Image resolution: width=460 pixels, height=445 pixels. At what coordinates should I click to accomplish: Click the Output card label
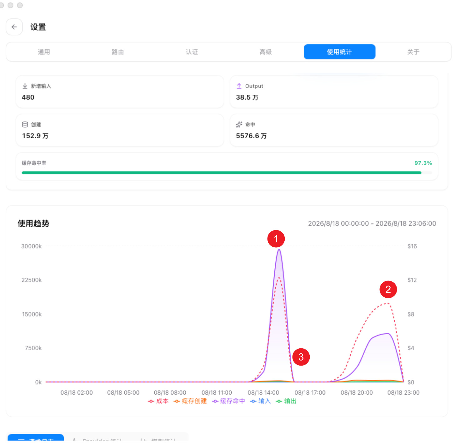click(x=254, y=86)
